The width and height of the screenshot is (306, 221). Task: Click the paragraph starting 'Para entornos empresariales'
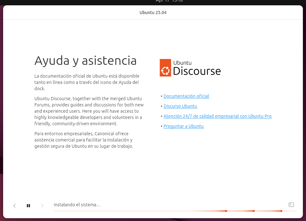84,140
